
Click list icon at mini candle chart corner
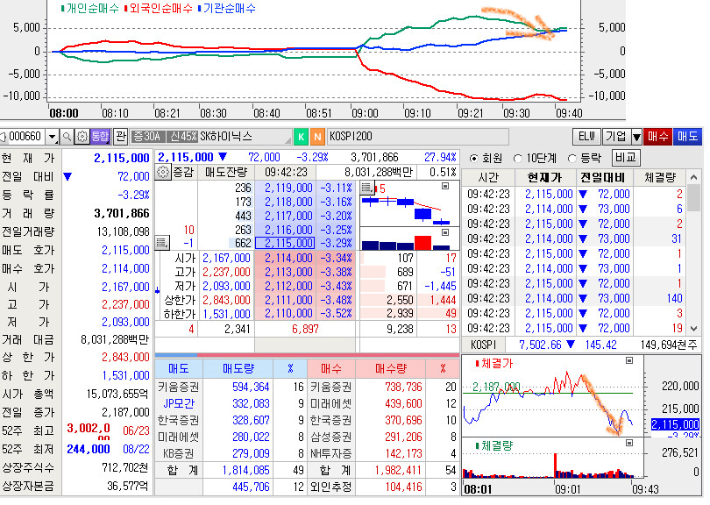click(x=366, y=187)
